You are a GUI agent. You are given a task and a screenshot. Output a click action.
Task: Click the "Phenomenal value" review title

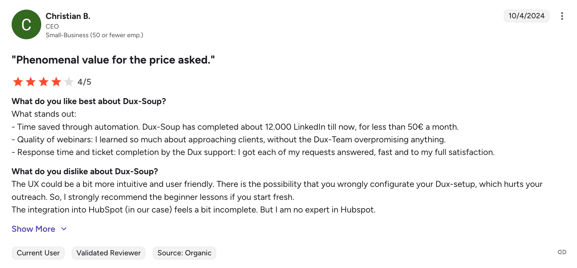[113, 60]
